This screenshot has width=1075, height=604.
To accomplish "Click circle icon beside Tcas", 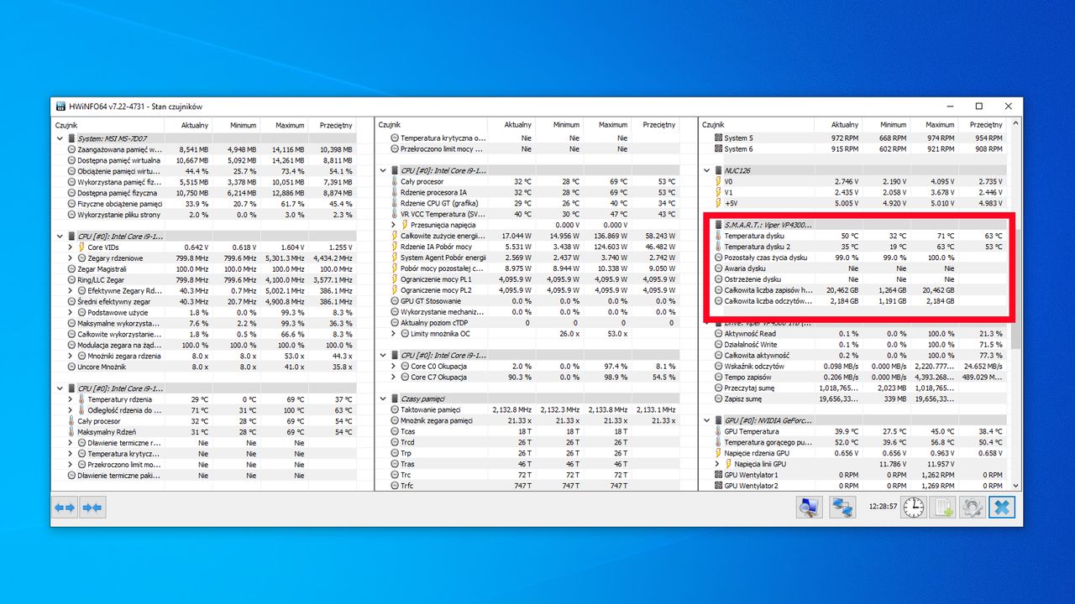I will click(x=394, y=431).
